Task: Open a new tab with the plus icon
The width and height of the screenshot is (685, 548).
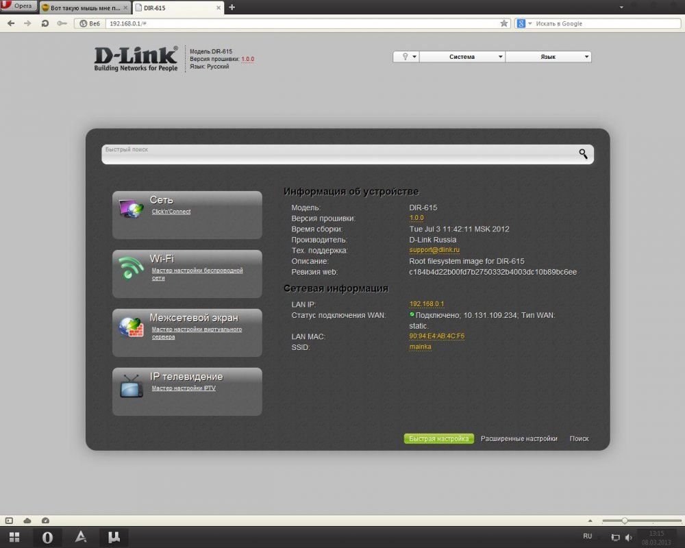Action: click(x=232, y=8)
